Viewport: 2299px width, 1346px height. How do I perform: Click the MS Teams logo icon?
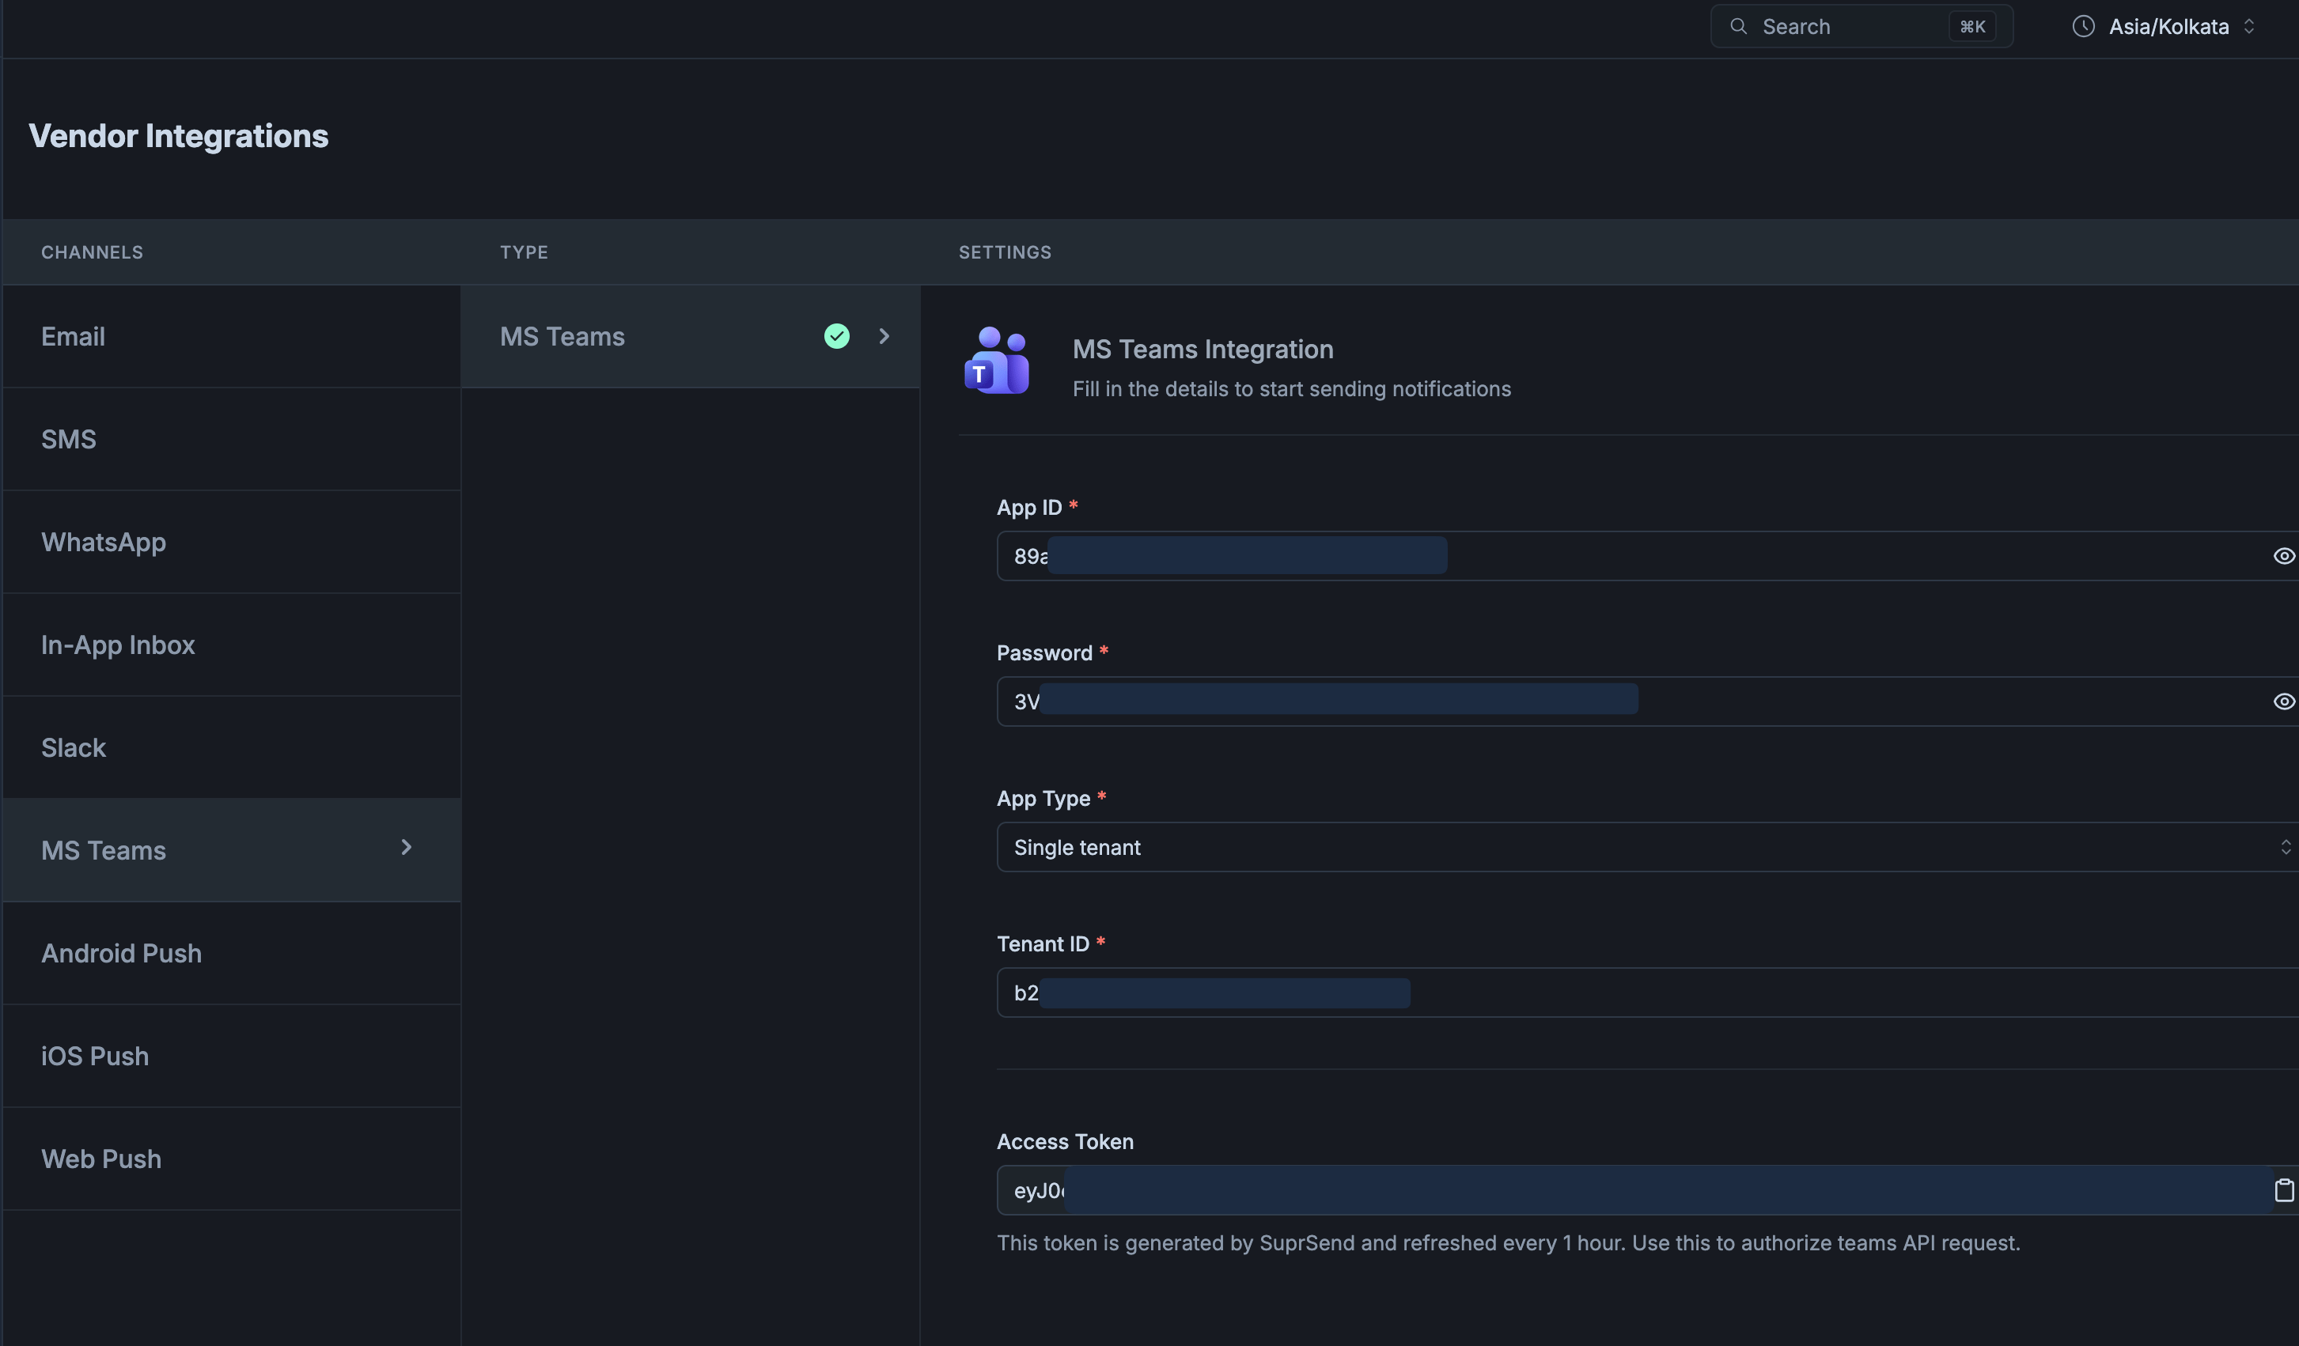[x=997, y=361]
